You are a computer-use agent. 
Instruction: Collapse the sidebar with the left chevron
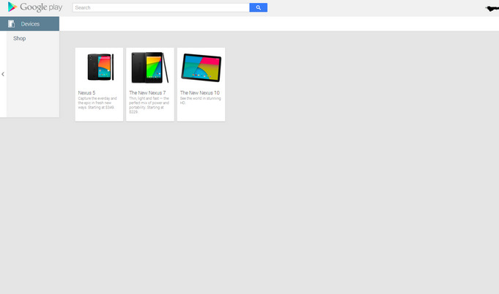click(3, 74)
